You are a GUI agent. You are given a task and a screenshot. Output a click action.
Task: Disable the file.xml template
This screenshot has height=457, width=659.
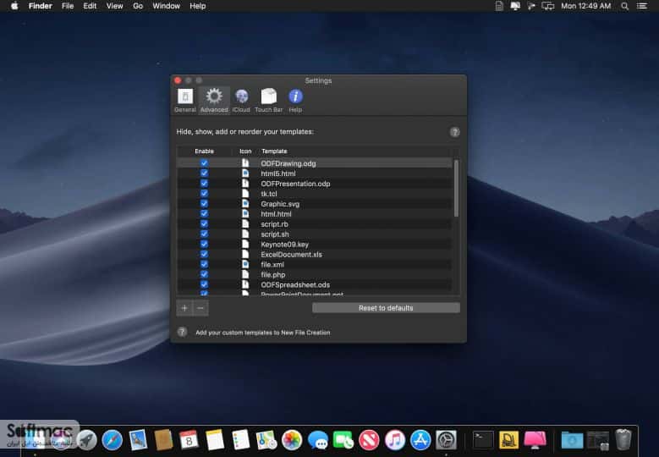pyautogui.click(x=204, y=264)
